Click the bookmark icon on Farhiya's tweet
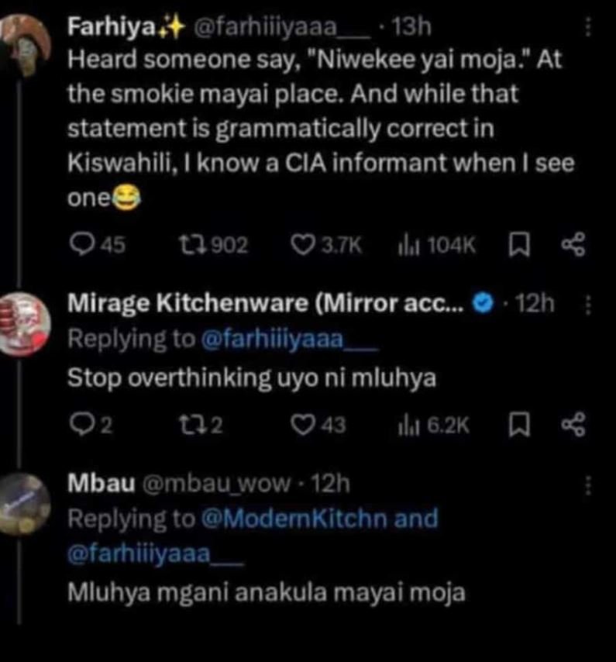 520,244
